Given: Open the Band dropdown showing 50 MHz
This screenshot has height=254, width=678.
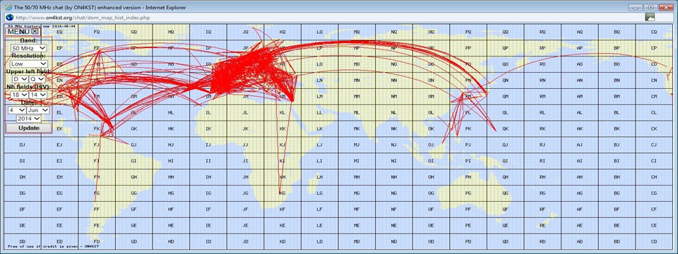Looking at the screenshot, I should click(29, 49).
